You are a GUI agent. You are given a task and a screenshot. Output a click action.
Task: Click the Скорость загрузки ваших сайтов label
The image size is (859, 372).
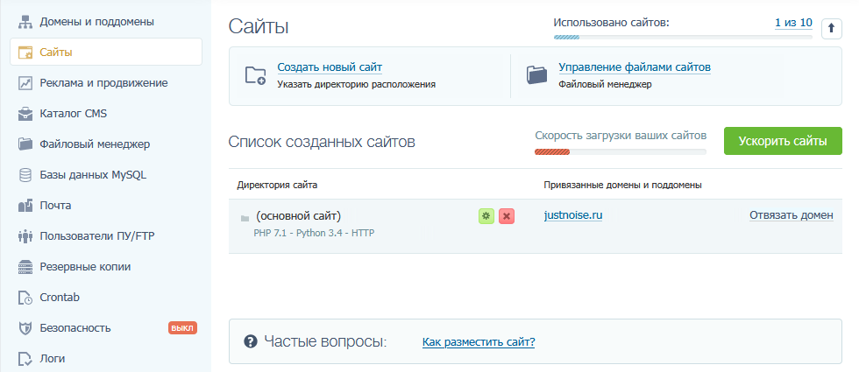pyautogui.click(x=621, y=135)
